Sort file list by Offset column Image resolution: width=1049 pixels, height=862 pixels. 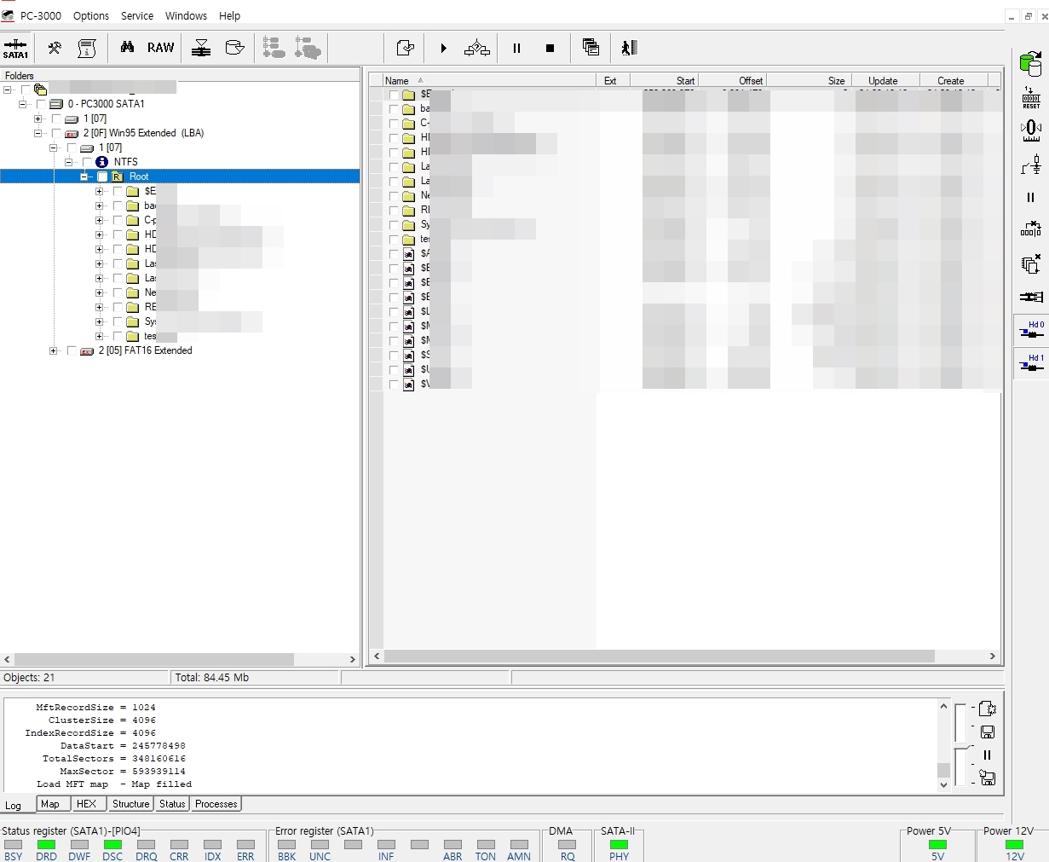(x=732, y=80)
